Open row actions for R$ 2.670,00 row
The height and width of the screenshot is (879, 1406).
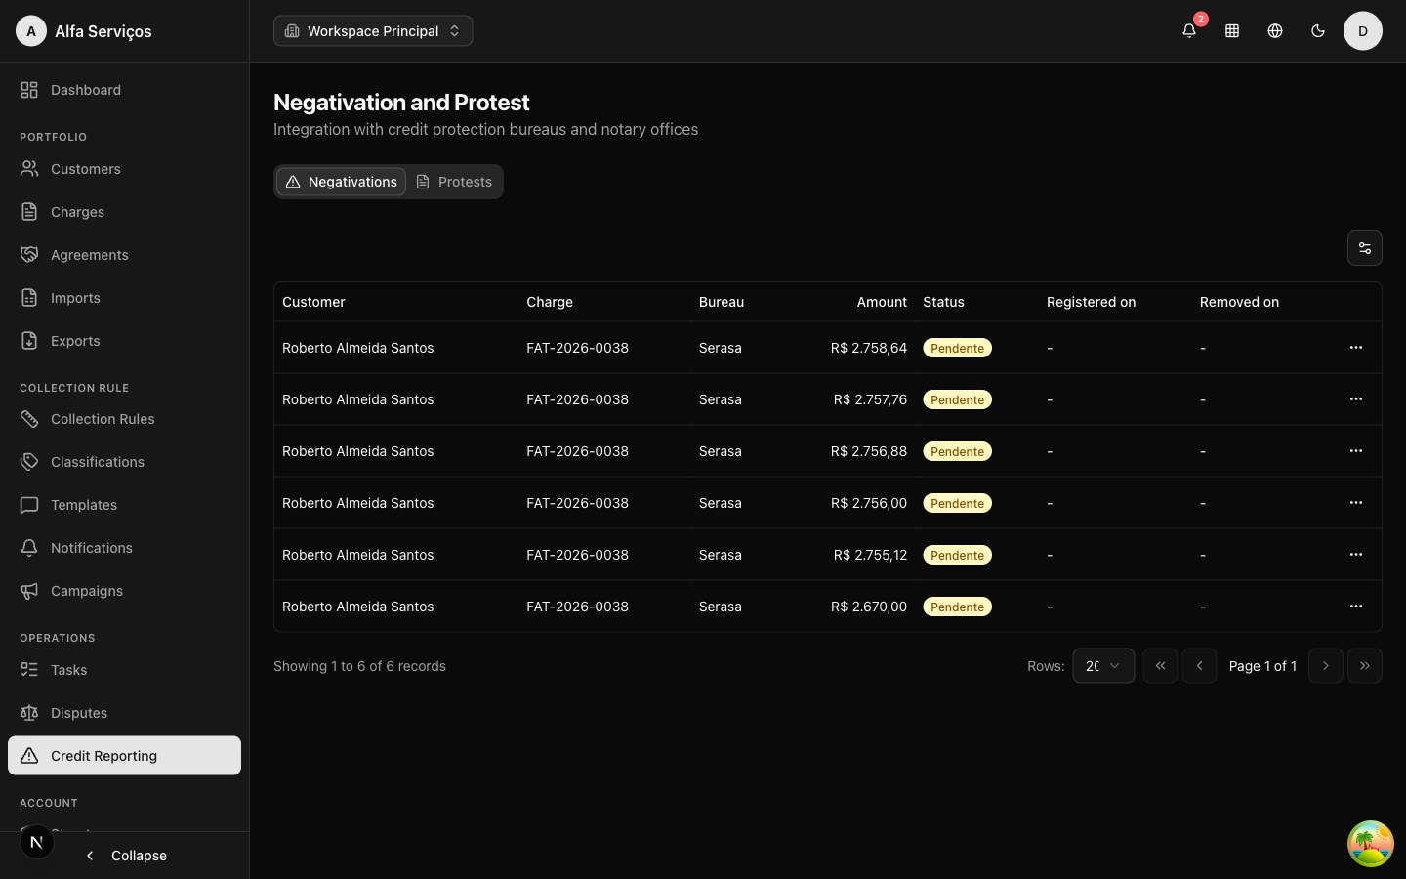tap(1356, 607)
